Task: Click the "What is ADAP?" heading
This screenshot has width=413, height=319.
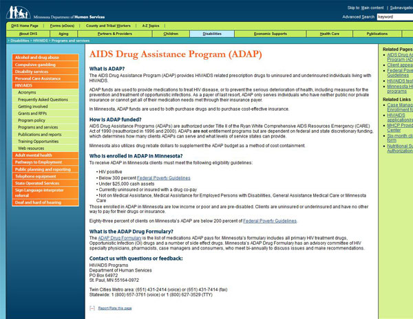Action: click(x=107, y=69)
